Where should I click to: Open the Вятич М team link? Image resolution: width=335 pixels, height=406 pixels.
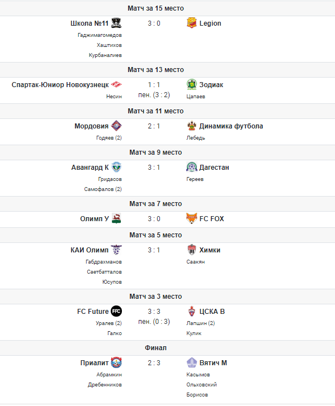click(x=213, y=363)
